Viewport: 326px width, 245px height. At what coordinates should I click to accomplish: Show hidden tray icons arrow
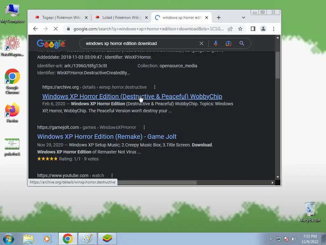pyautogui.click(x=271, y=239)
